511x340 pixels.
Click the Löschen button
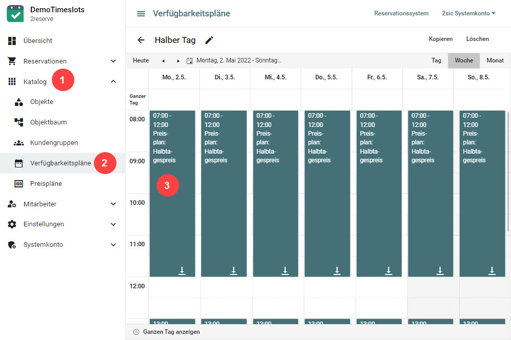point(477,39)
